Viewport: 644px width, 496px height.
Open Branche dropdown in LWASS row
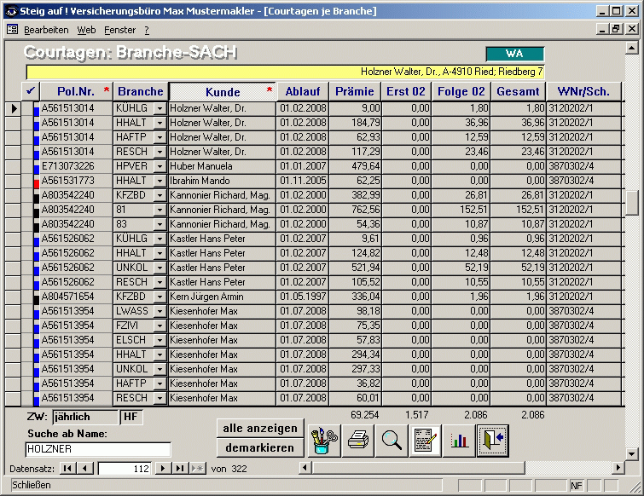tap(160, 311)
